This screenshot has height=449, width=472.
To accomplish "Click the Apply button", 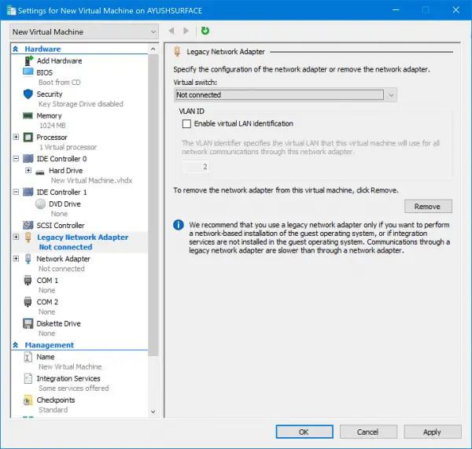I will point(432,432).
